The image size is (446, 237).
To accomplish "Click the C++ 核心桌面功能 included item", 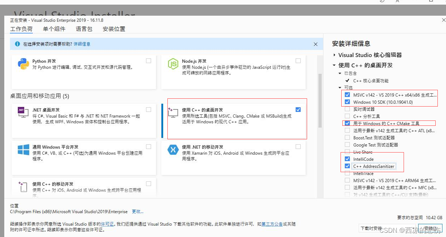I will click(x=371, y=81).
